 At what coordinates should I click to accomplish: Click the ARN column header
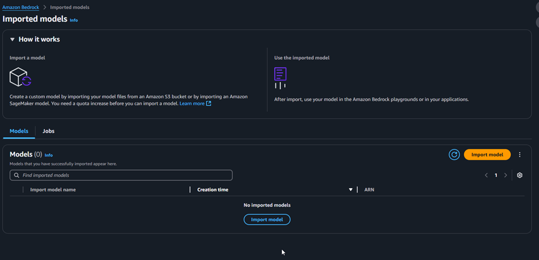click(x=369, y=190)
